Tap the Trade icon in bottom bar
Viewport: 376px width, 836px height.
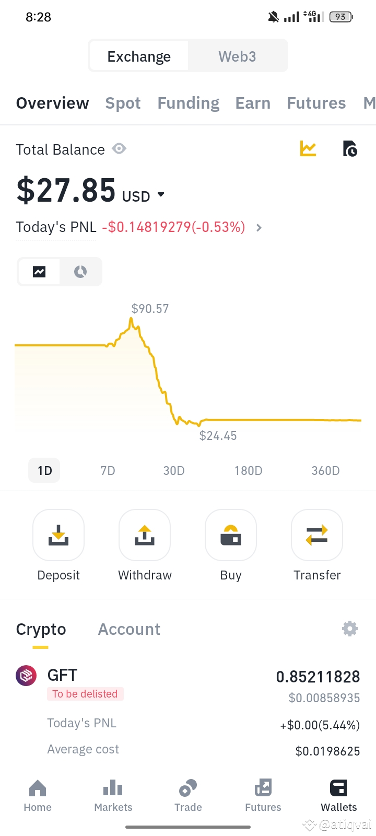188,795
